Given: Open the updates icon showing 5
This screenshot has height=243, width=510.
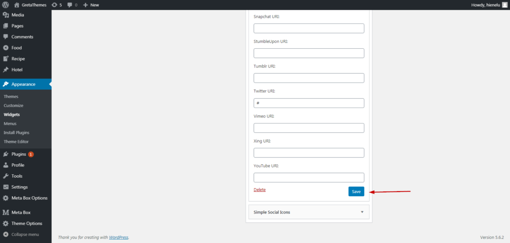Looking at the screenshot, I should coord(57,5).
